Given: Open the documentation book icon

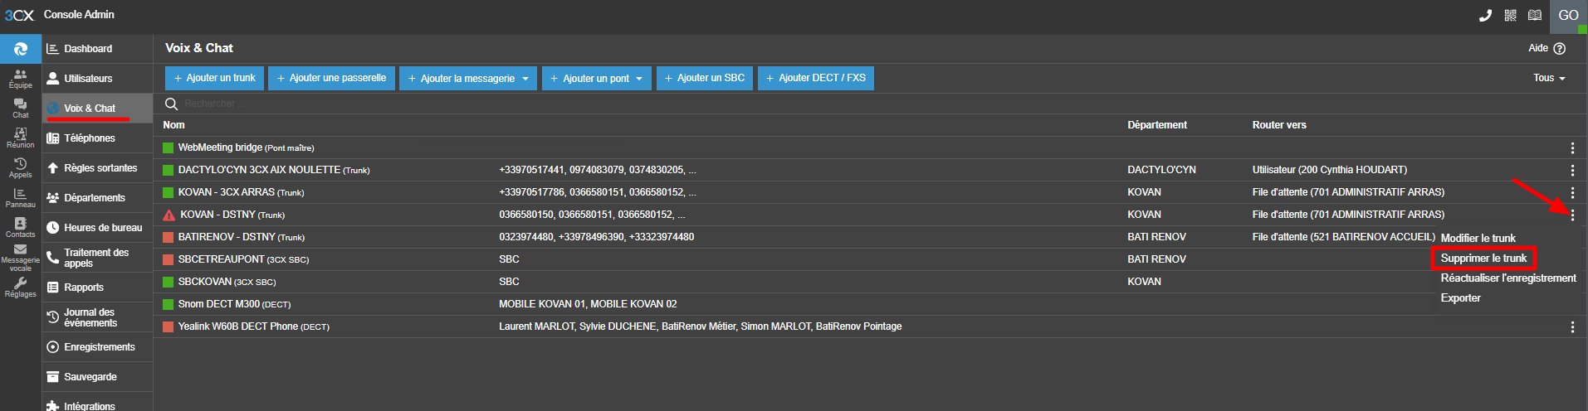Looking at the screenshot, I should tap(1535, 15).
